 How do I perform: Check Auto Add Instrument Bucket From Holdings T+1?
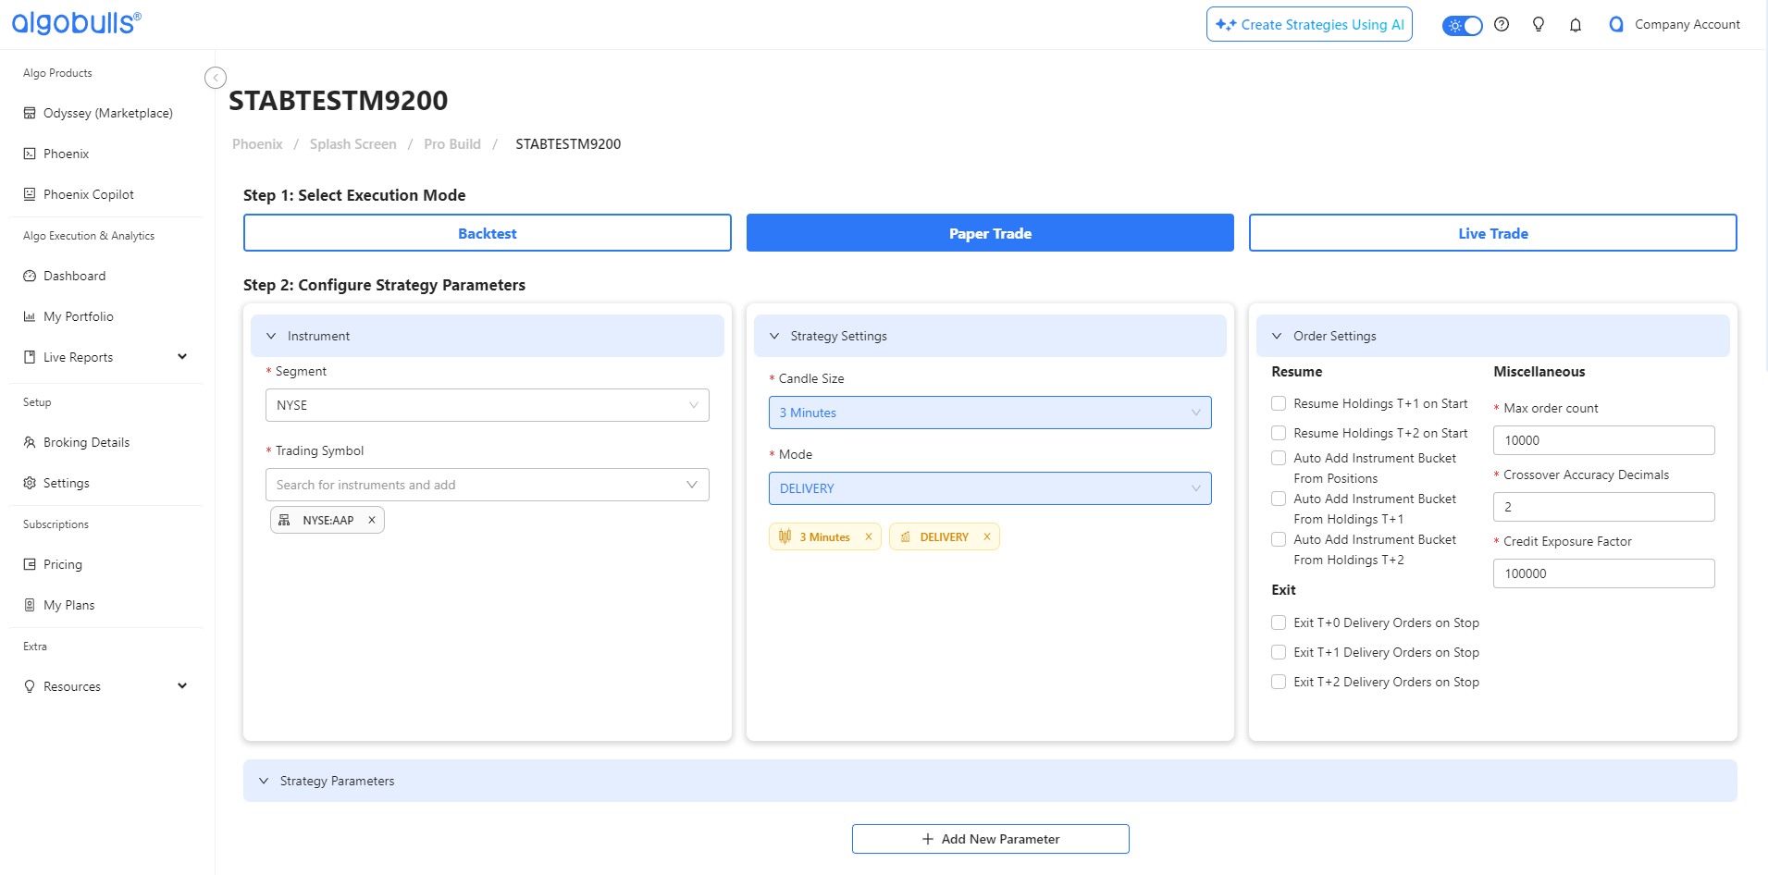(x=1279, y=499)
